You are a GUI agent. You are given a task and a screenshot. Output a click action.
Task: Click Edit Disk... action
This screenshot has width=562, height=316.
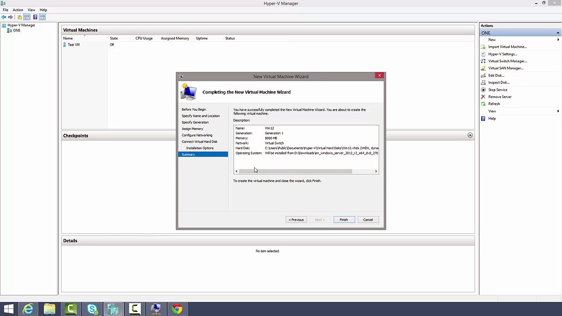pos(496,75)
